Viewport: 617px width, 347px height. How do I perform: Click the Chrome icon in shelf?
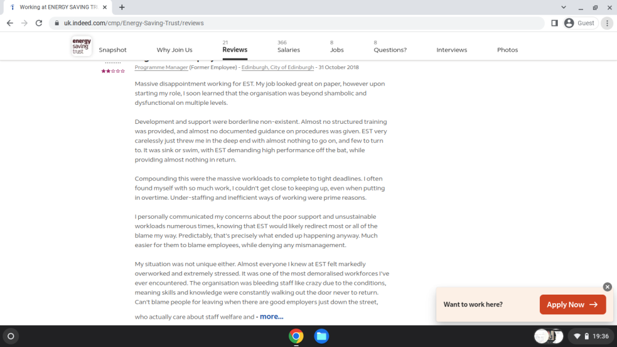click(296, 336)
